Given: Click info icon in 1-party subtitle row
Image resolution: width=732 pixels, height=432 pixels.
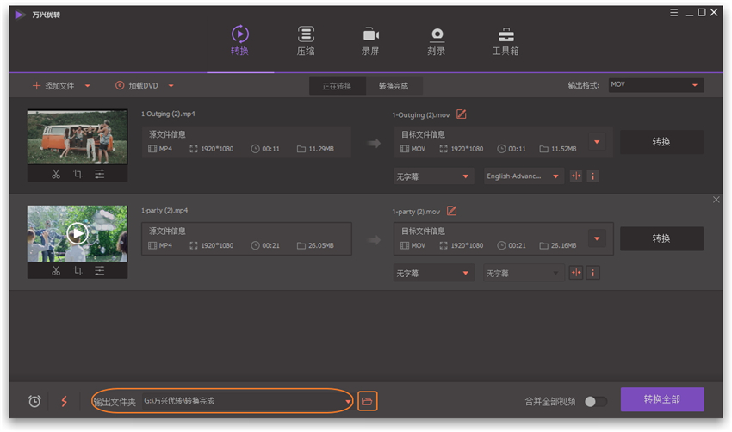Looking at the screenshot, I should coord(592,273).
